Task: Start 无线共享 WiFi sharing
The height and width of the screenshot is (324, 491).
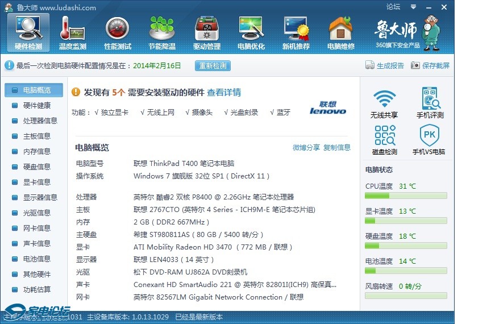Action: pyautogui.click(x=384, y=103)
